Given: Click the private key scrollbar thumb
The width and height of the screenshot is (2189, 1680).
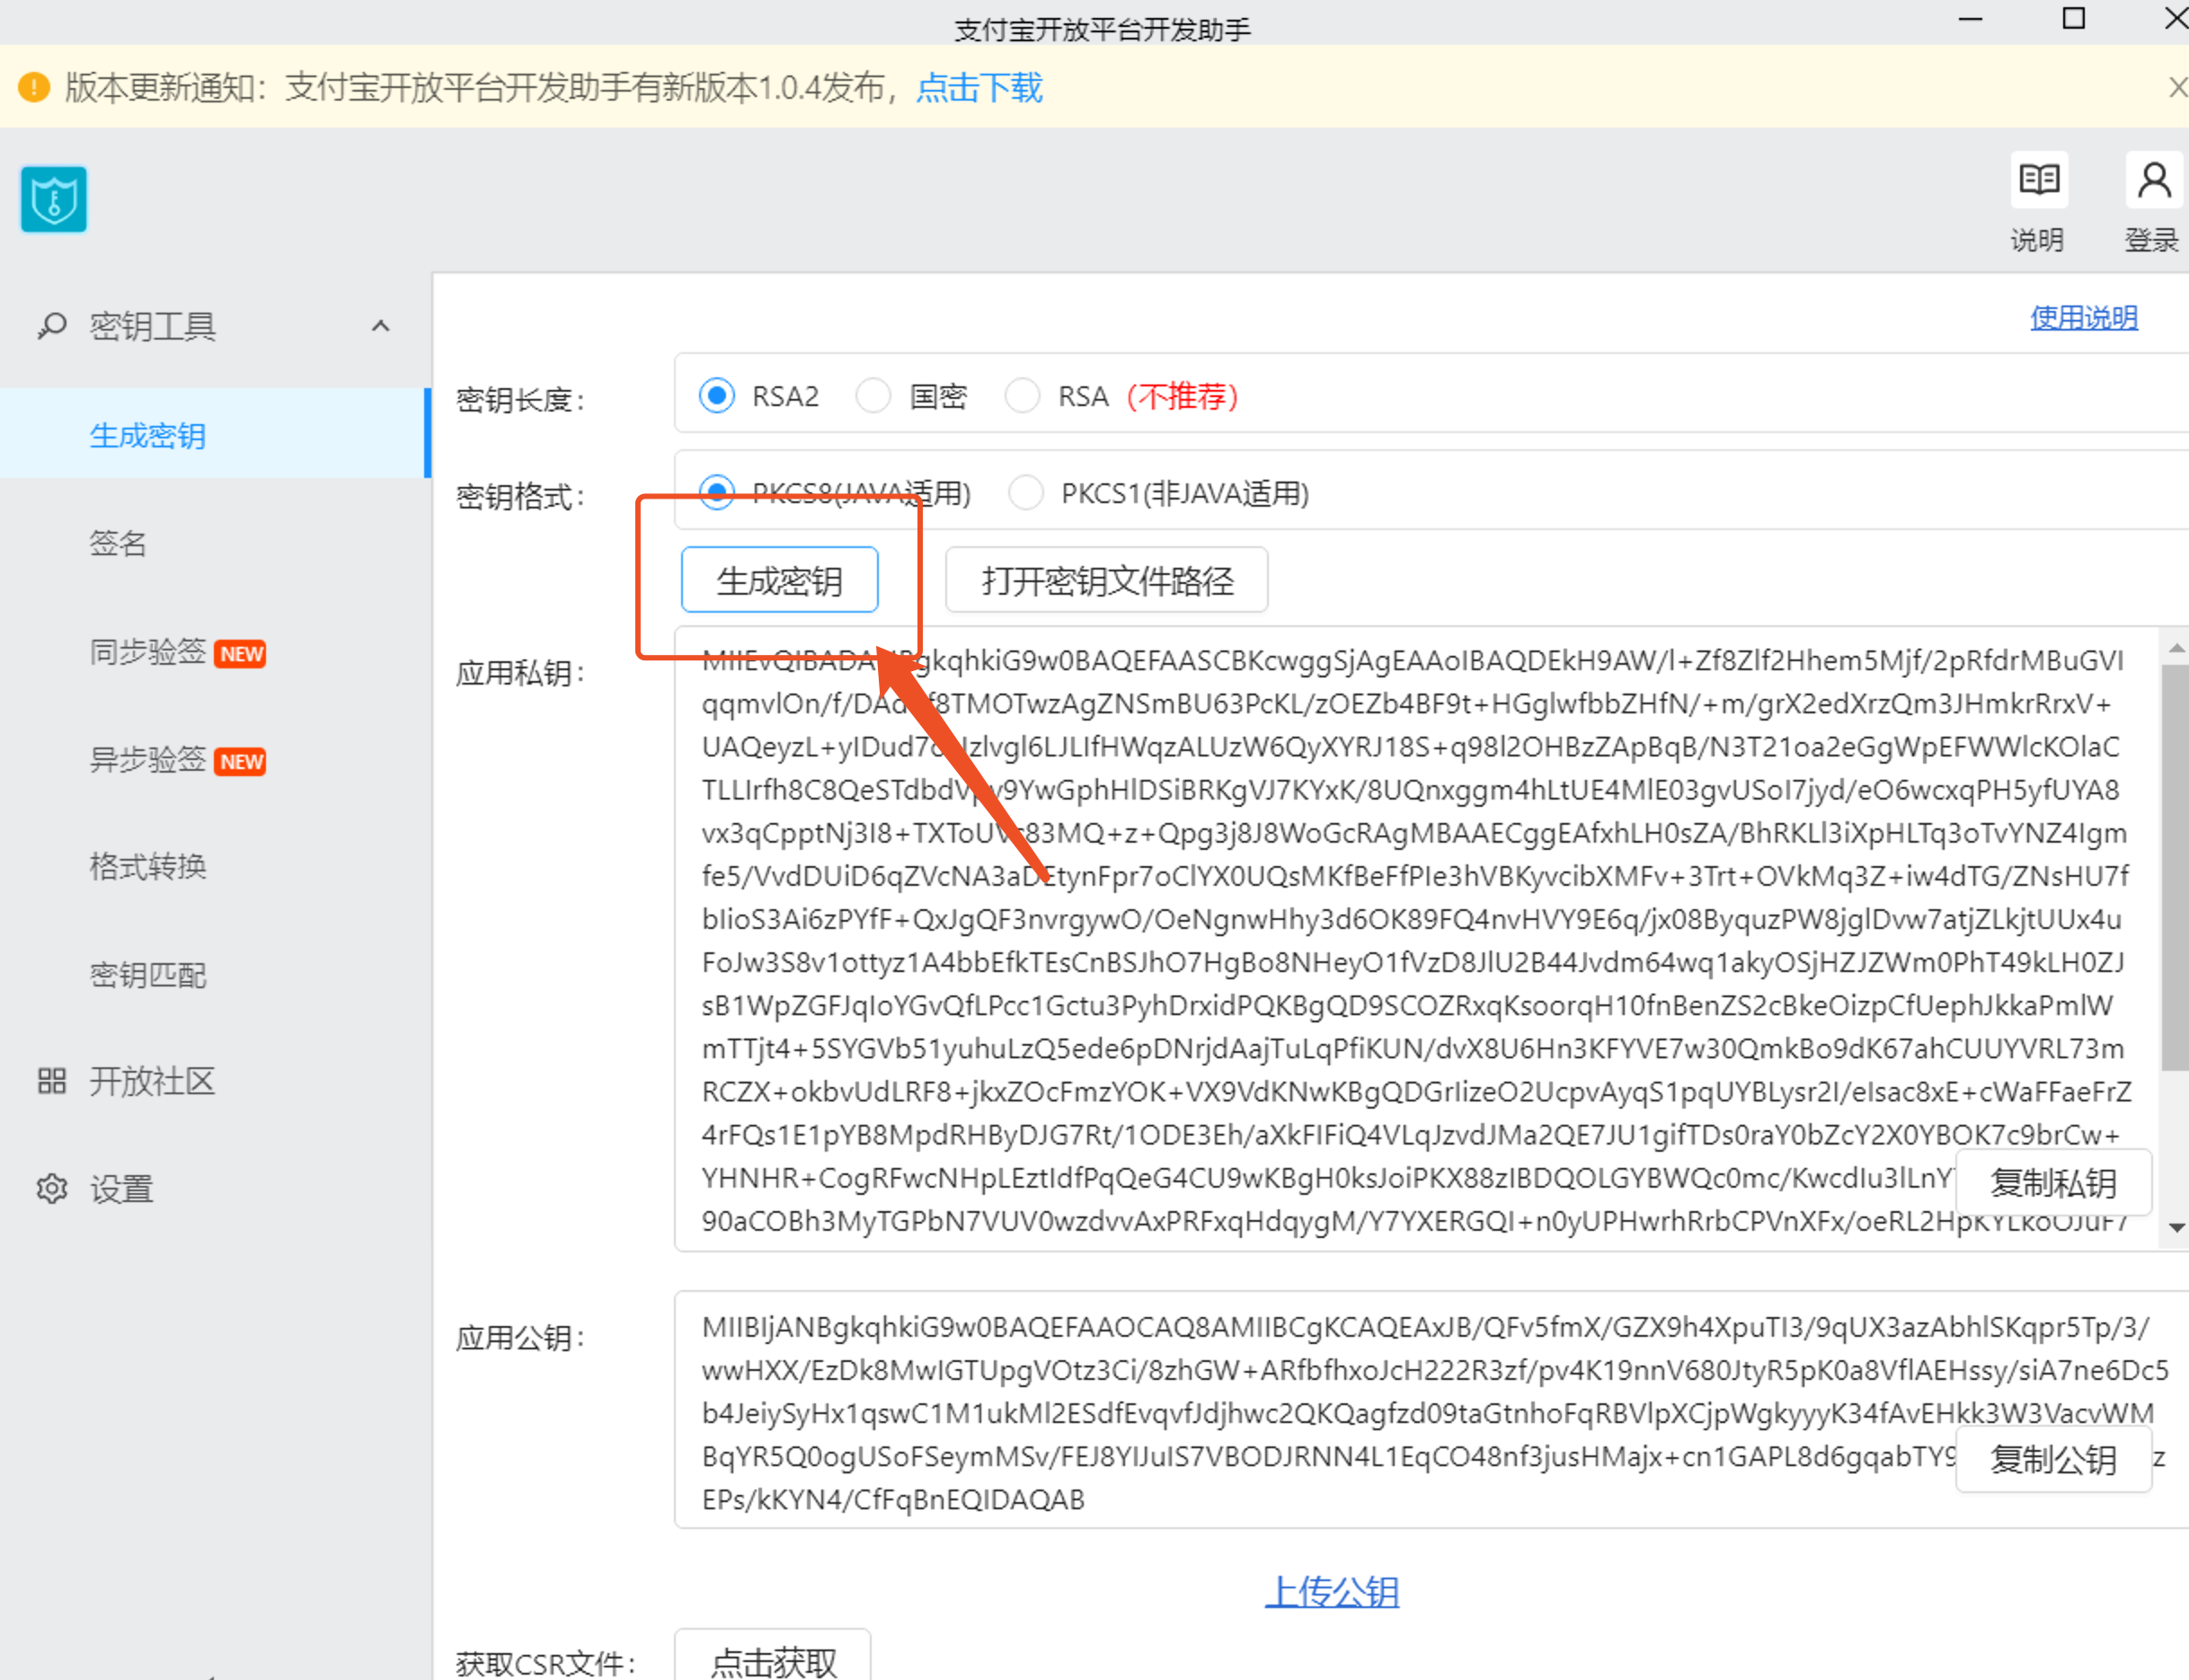Looking at the screenshot, I should 2175,868.
